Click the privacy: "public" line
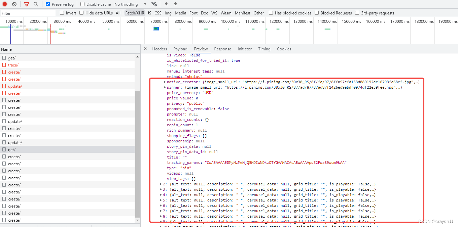Viewport: 458px width, 227px height. (x=186, y=103)
